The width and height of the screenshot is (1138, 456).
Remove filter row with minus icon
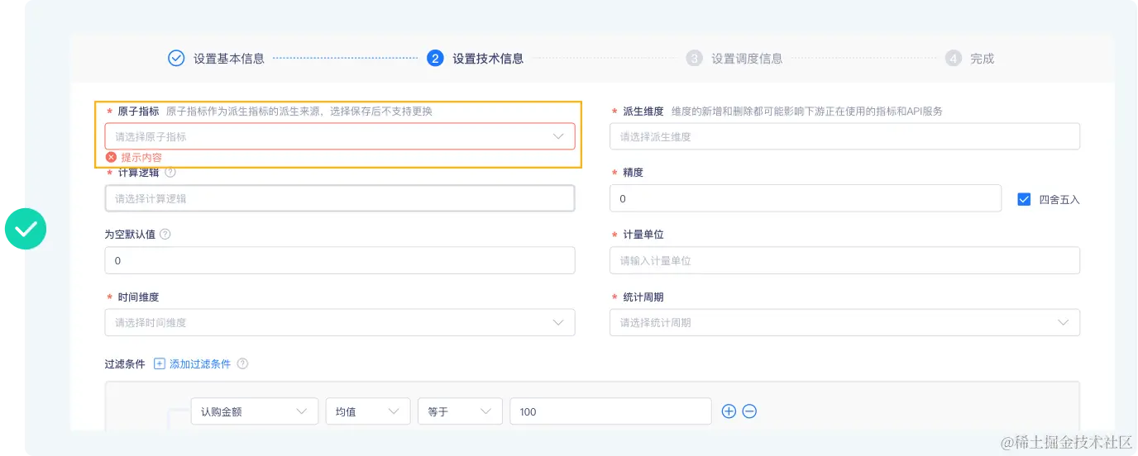[749, 411]
